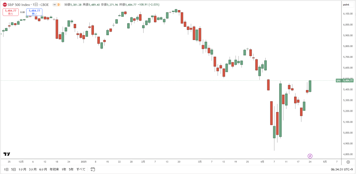Click the purple lightning event marker
The width and height of the screenshot is (356, 174).
pyautogui.click(x=310, y=156)
